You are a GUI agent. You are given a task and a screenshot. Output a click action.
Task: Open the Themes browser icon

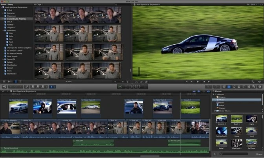click(253, 87)
